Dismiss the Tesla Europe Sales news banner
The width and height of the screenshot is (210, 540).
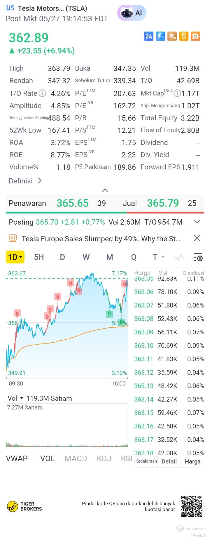(197, 238)
